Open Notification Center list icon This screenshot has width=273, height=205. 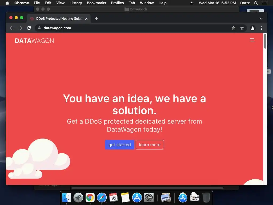click(264, 3)
